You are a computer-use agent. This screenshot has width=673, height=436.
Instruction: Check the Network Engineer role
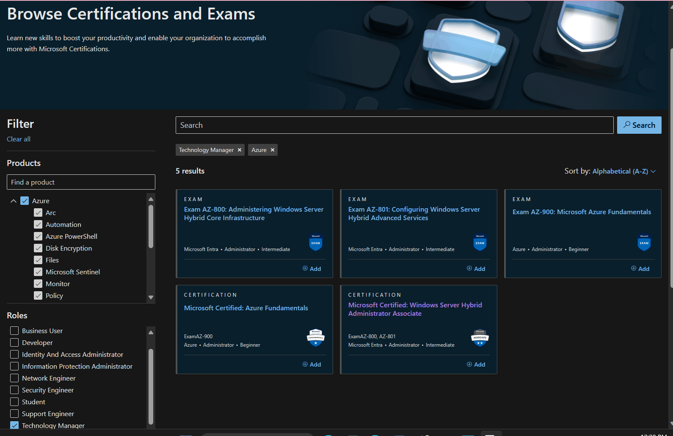pyautogui.click(x=14, y=378)
